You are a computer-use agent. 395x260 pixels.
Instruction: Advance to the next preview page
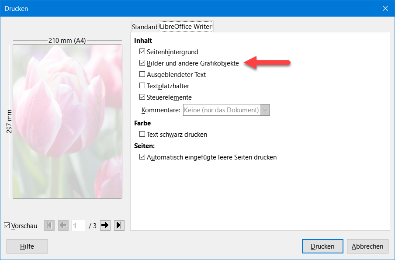[105, 225]
